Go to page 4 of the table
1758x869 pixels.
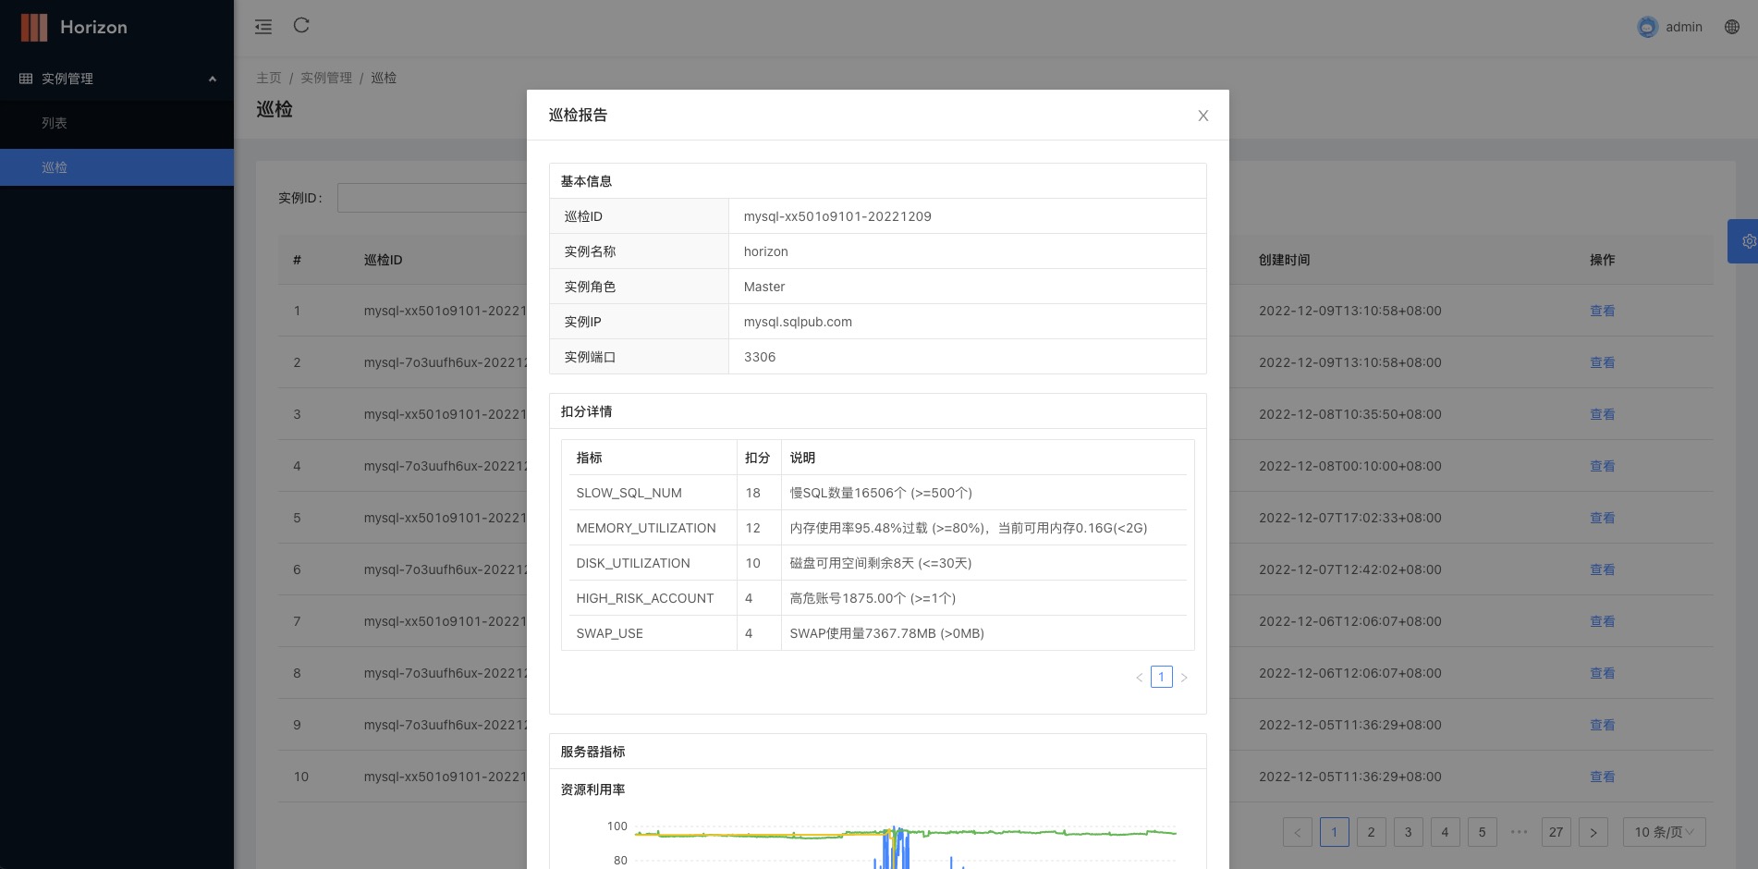coord(1446,832)
